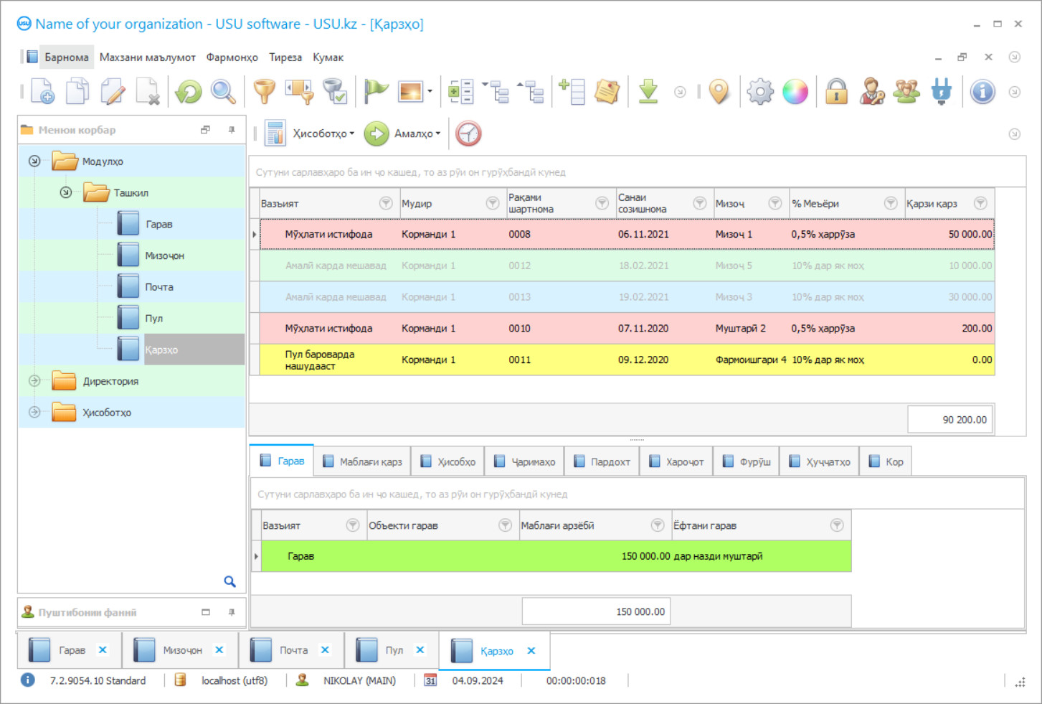Open the Фармонҳо menu
The height and width of the screenshot is (704, 1042).
point(232,57)
